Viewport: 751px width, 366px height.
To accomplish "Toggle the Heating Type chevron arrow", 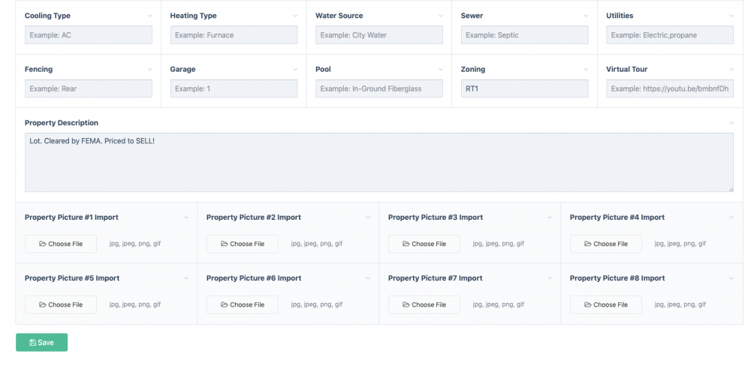I will pyautogui.click(x=295, y=16).
